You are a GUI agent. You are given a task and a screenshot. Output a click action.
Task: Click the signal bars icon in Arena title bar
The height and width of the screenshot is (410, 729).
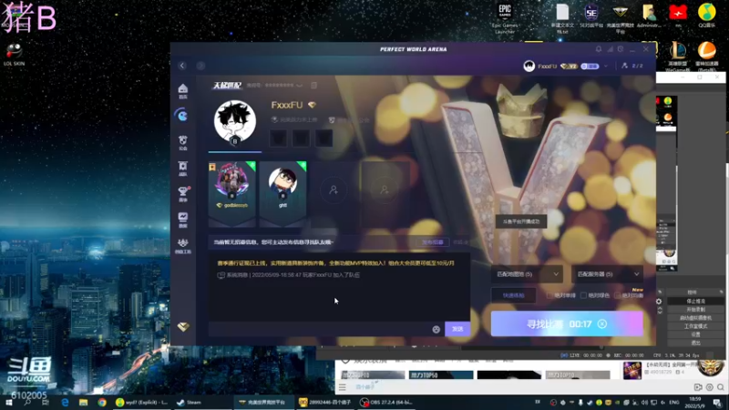coord(610,49)
